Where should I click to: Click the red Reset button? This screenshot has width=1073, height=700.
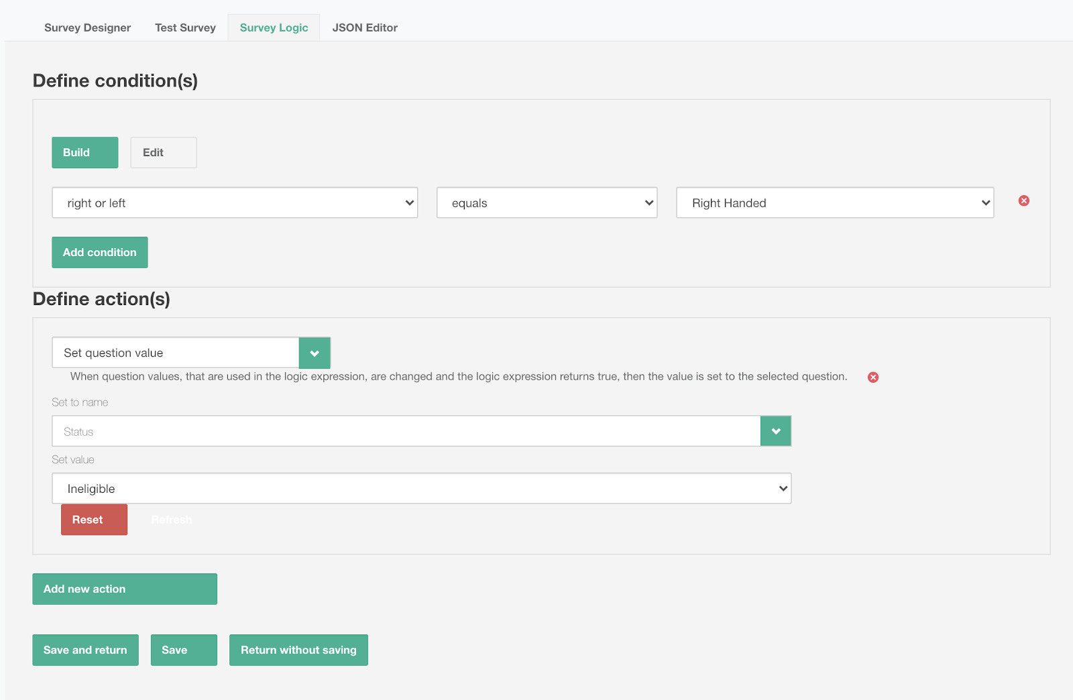pyautogui.click(x=94, y=520)
